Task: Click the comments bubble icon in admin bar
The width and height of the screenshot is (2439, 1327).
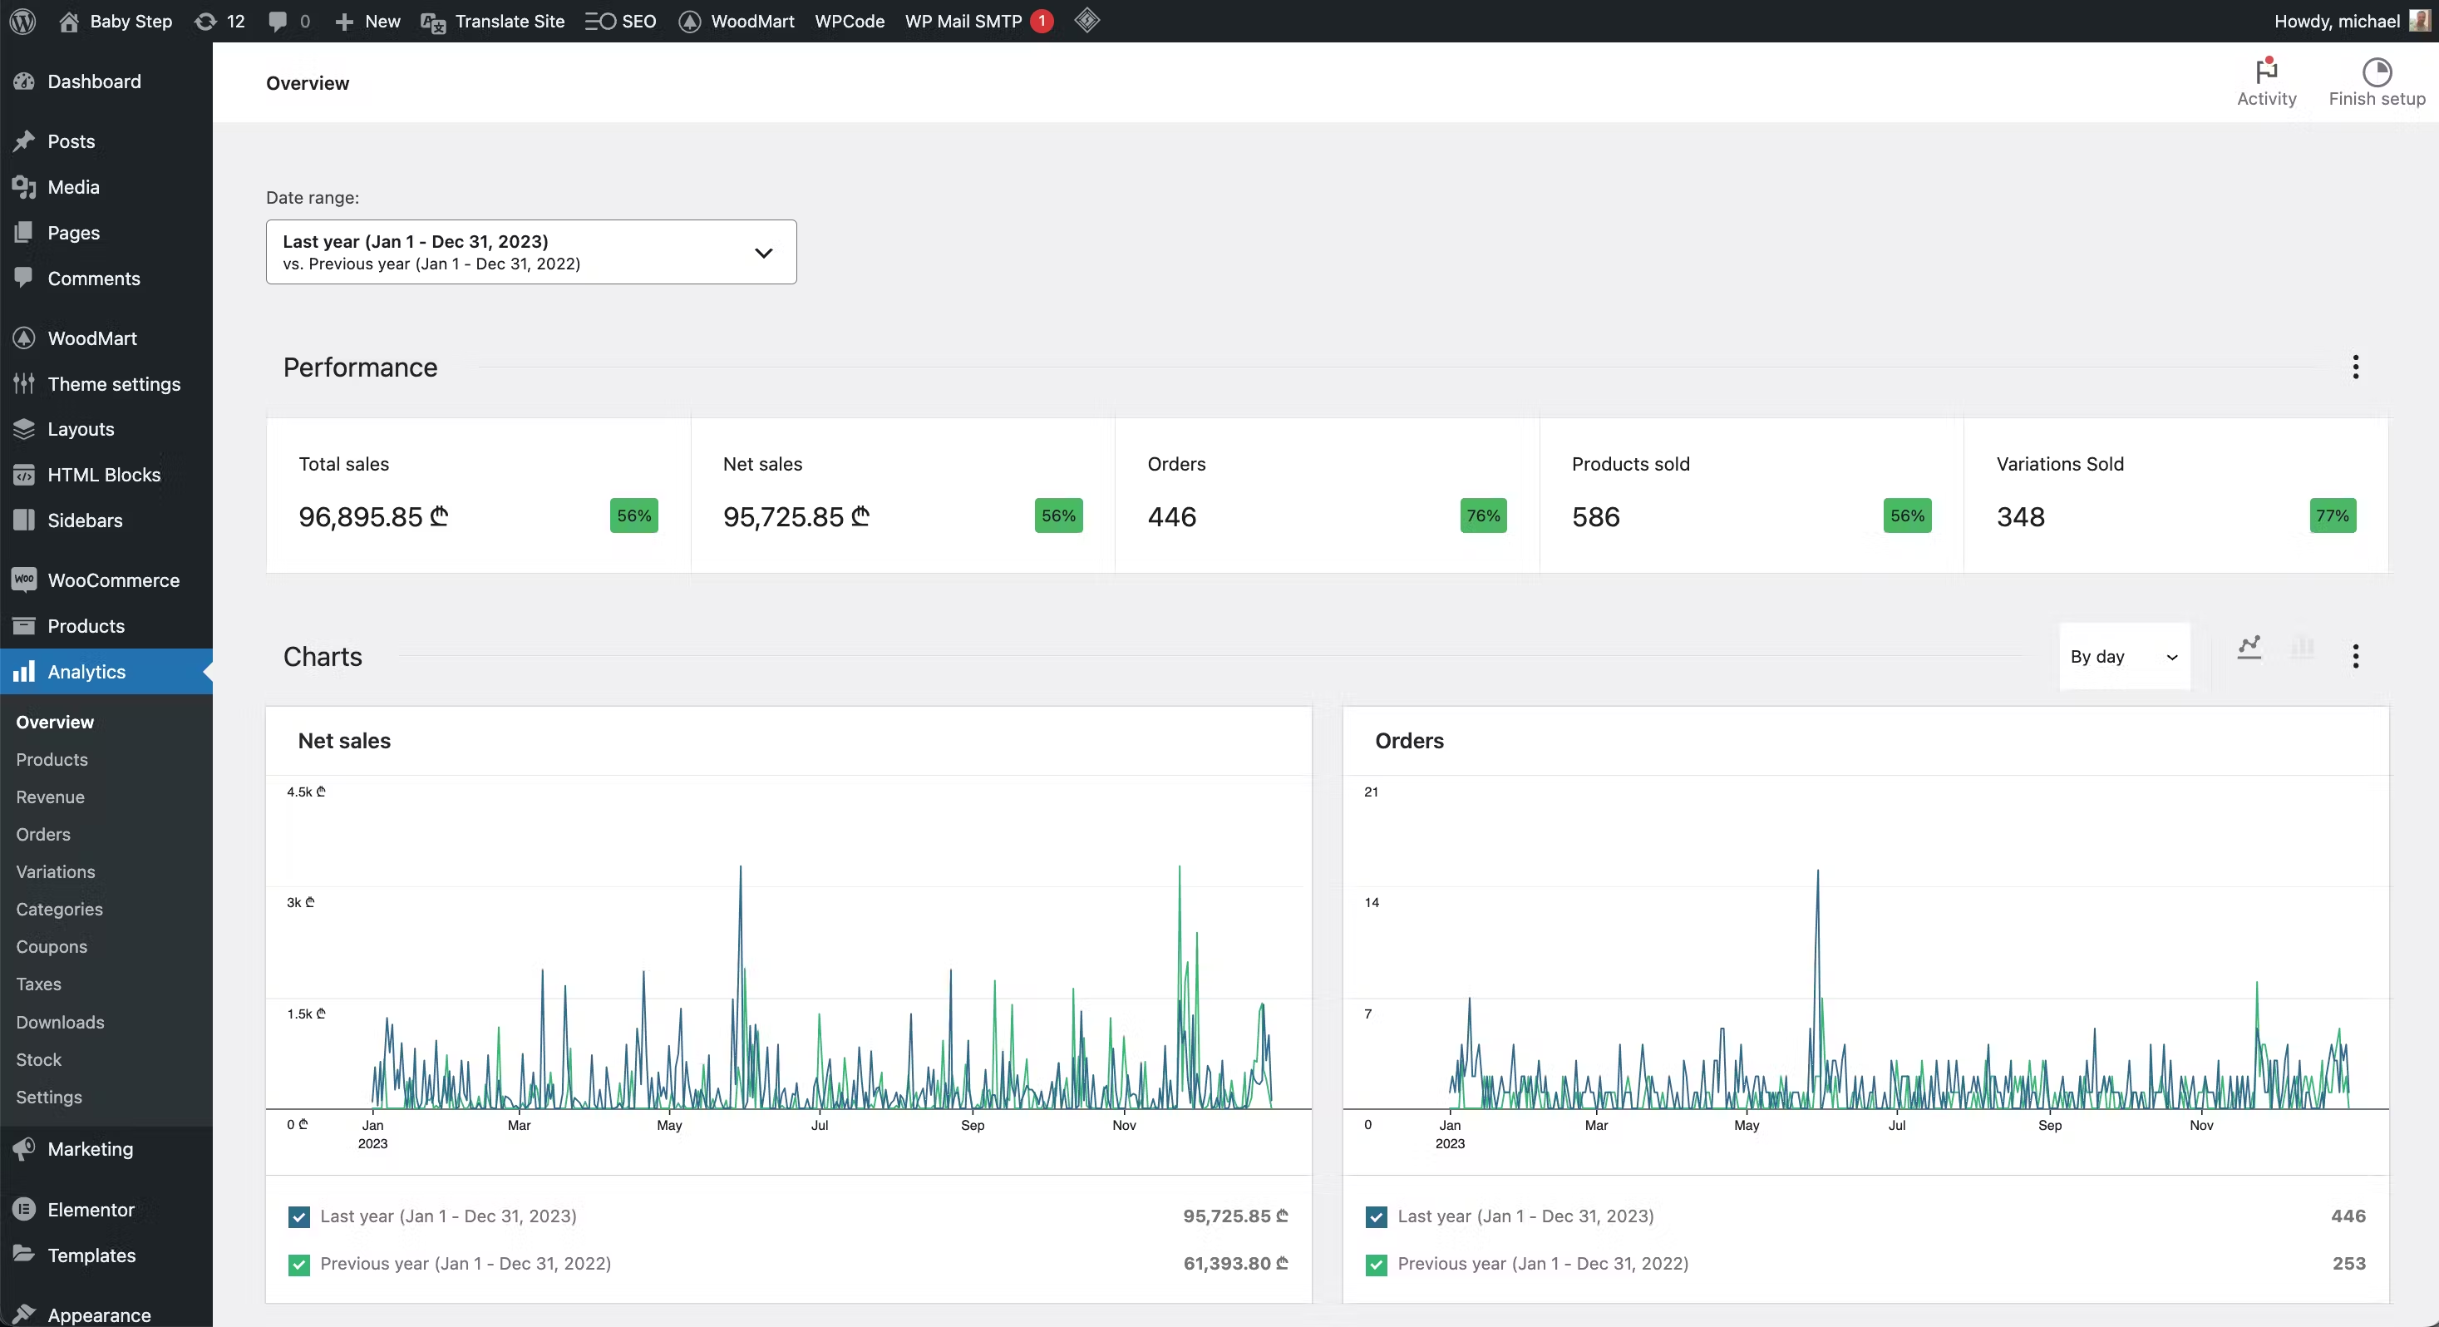Action: point(278,21)
